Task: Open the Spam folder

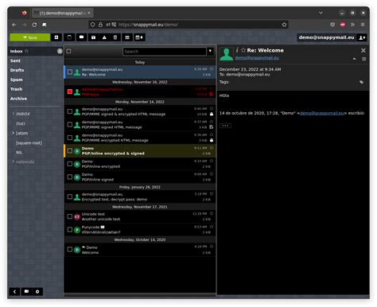Action: coord(17,80)
